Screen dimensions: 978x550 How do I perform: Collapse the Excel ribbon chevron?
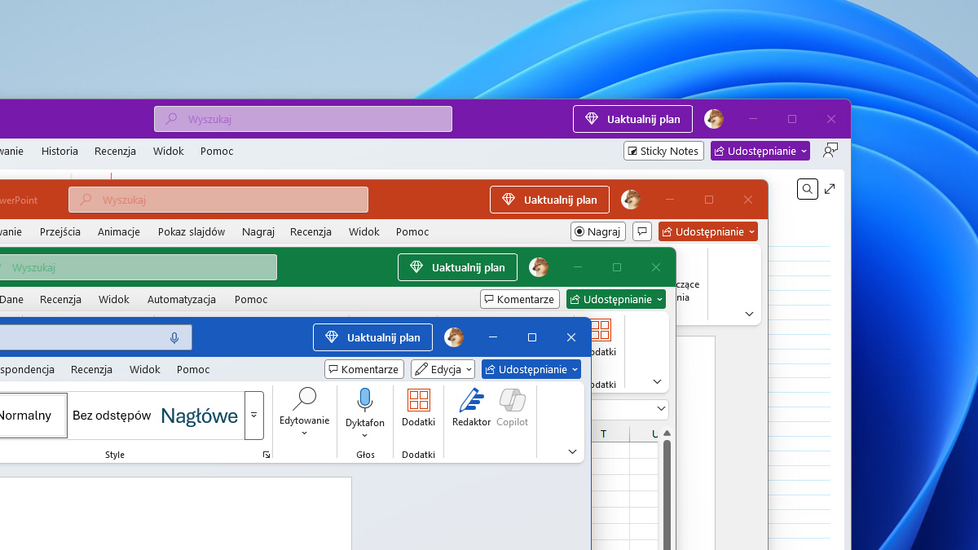coord(658,381)
